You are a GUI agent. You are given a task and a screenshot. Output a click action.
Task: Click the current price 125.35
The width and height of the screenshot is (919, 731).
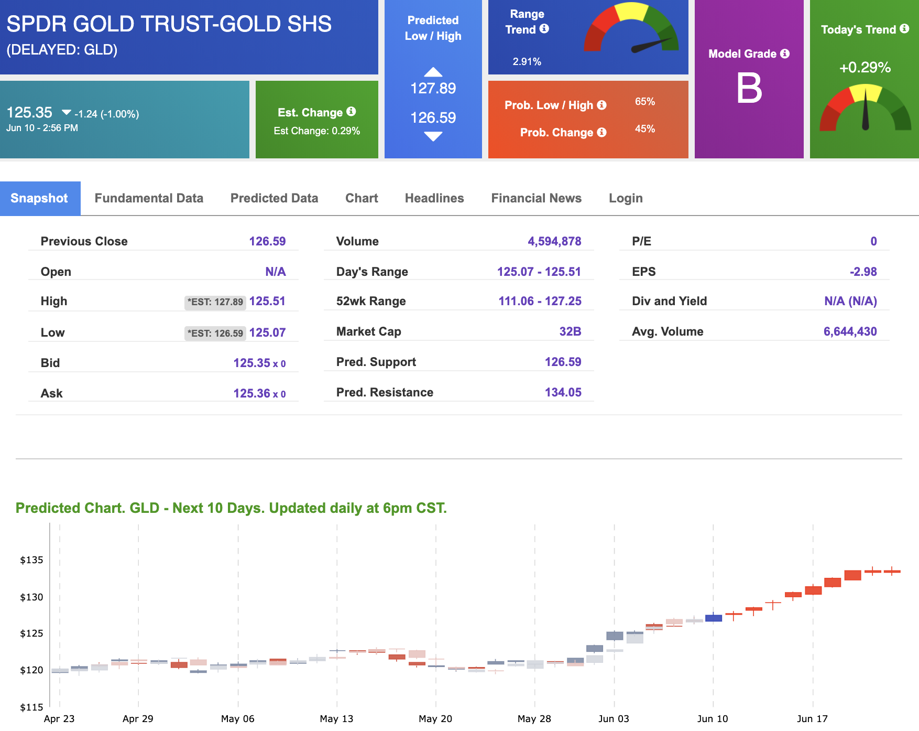[x=29, y=112]
